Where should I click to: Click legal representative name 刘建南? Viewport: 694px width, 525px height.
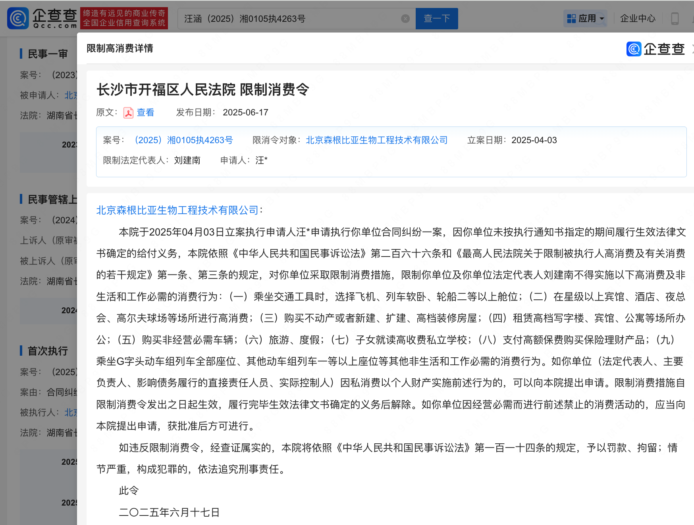187,160
